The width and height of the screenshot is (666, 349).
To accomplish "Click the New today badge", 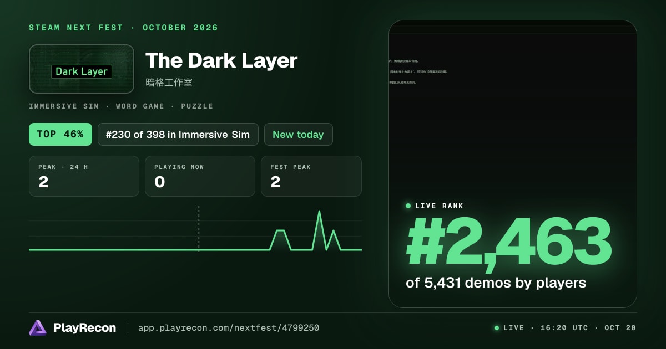I will [x=298, y=134].
